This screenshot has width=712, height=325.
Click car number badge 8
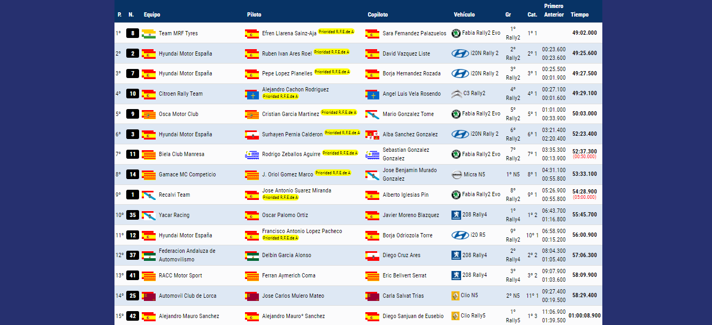pyautogui.click(x=133, y=33)
